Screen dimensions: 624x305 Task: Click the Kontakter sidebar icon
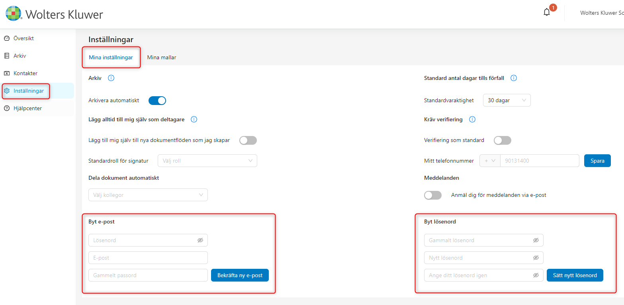click(x=7, y=74)
